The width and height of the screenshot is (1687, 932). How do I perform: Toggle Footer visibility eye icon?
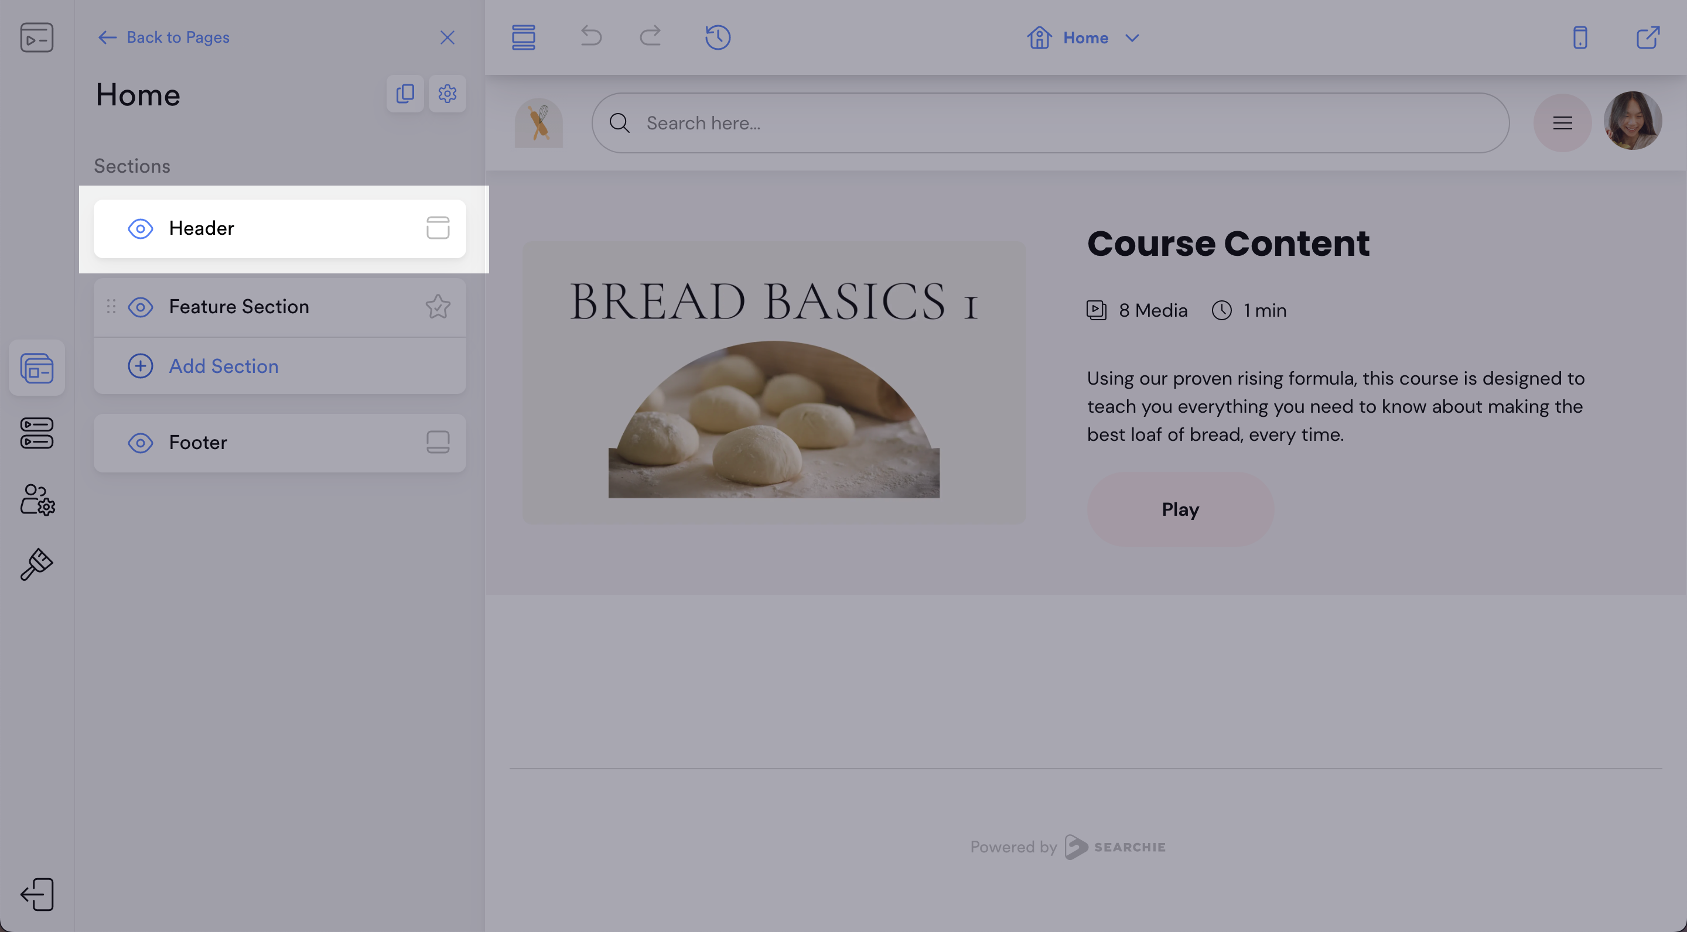tap(140, 443)
